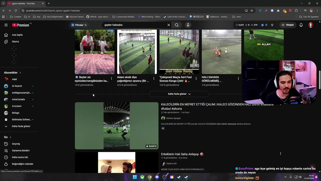The height and width of the screenshot is (181, 321).
Task: Expand the Abonelikler section chevron
Action: (x=20, y=73)
